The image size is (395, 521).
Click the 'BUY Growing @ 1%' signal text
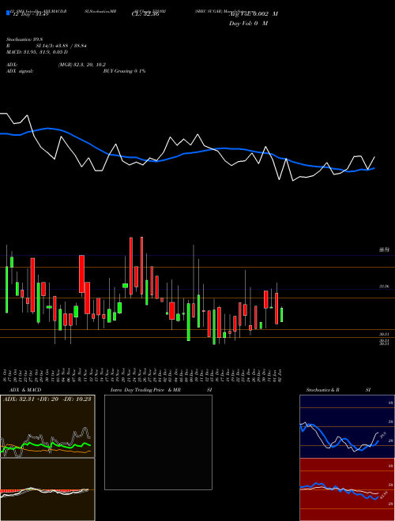[x=124, y=71]
